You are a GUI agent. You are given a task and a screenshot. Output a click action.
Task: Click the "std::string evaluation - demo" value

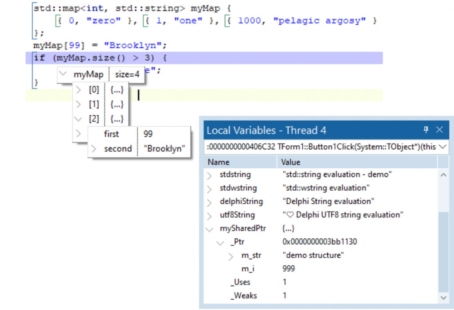tap(337, 174)
